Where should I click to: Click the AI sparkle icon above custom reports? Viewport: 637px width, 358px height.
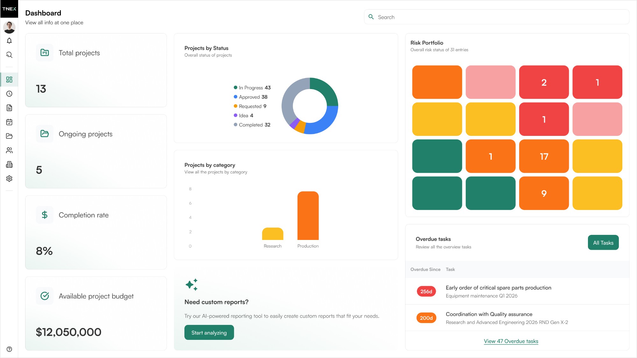192,284
